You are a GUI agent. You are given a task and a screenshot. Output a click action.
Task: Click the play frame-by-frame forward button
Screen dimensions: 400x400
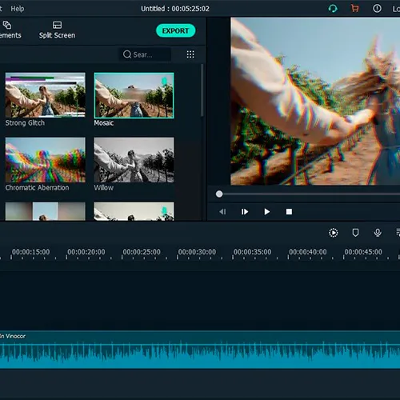click(245, 212)
